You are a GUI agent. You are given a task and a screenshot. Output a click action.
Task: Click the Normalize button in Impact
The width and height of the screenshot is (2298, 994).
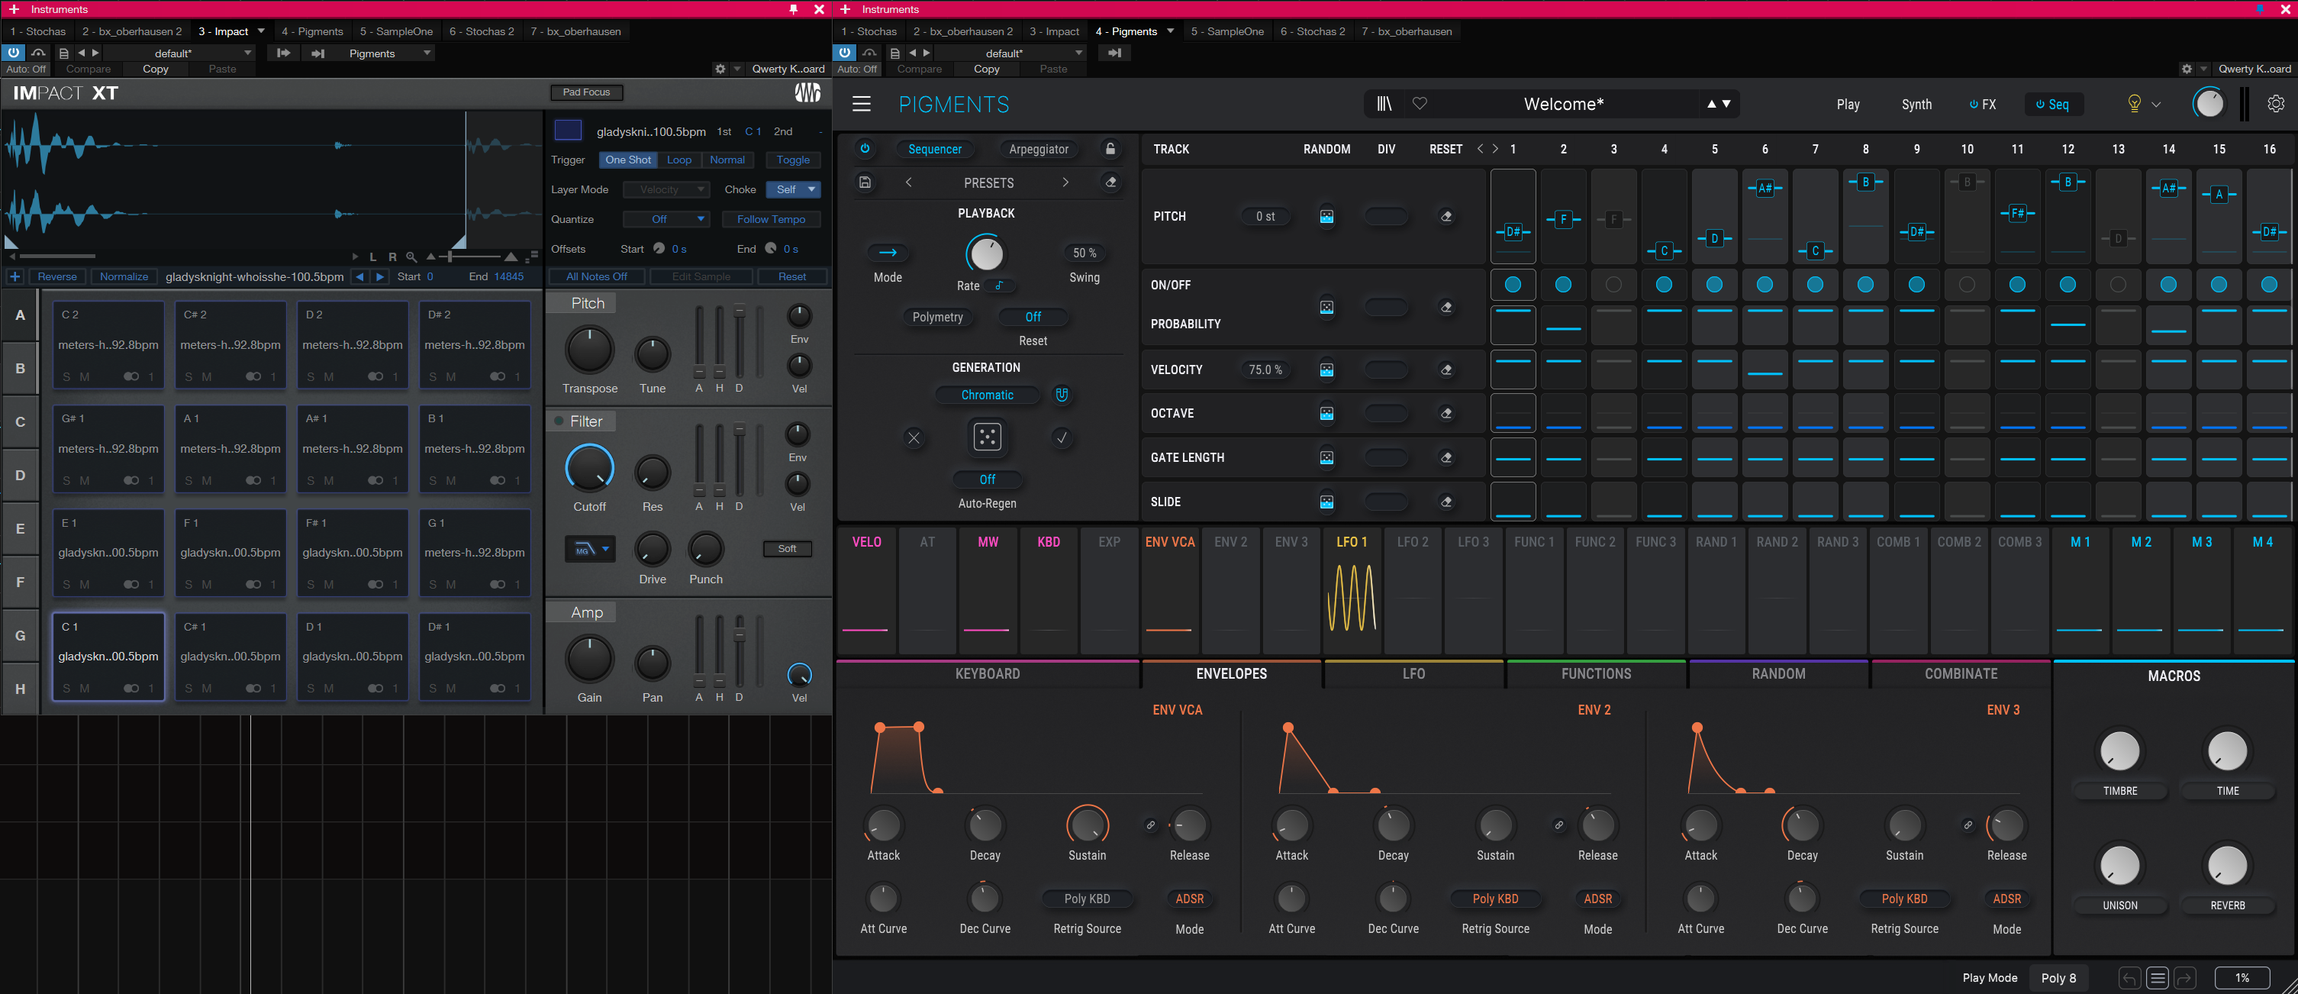[124, 276]
